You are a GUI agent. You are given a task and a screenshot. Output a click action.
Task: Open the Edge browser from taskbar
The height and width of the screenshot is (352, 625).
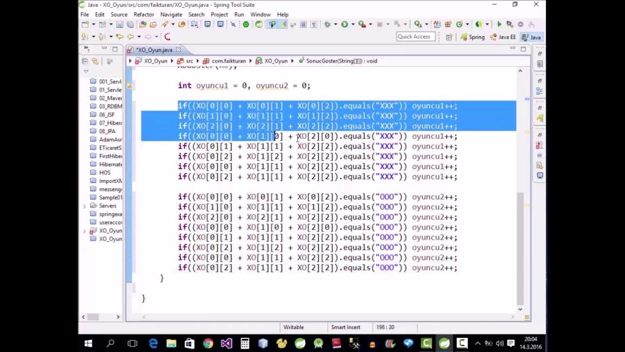[153, 343]
